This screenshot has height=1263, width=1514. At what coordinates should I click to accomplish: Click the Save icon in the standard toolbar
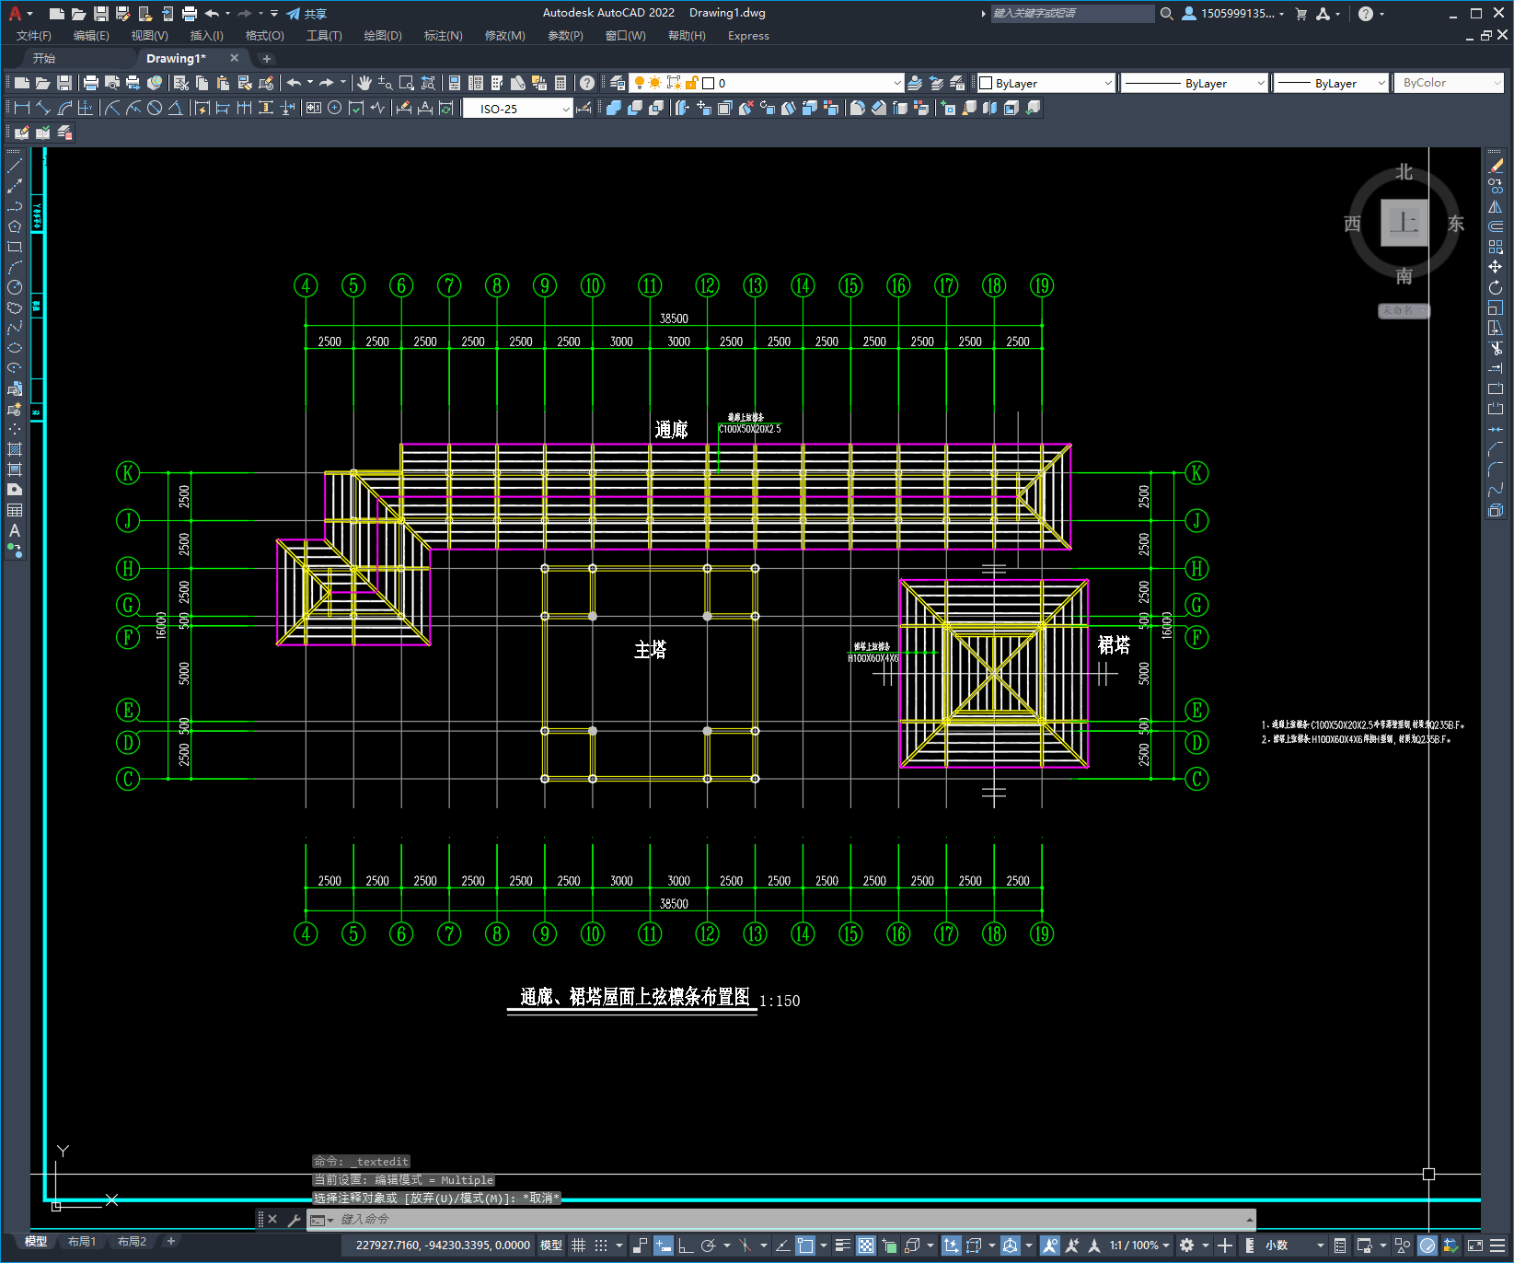64,83
